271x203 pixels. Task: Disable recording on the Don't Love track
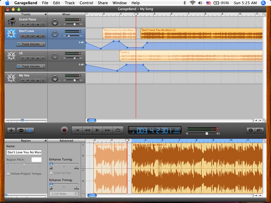pos(23,36)
